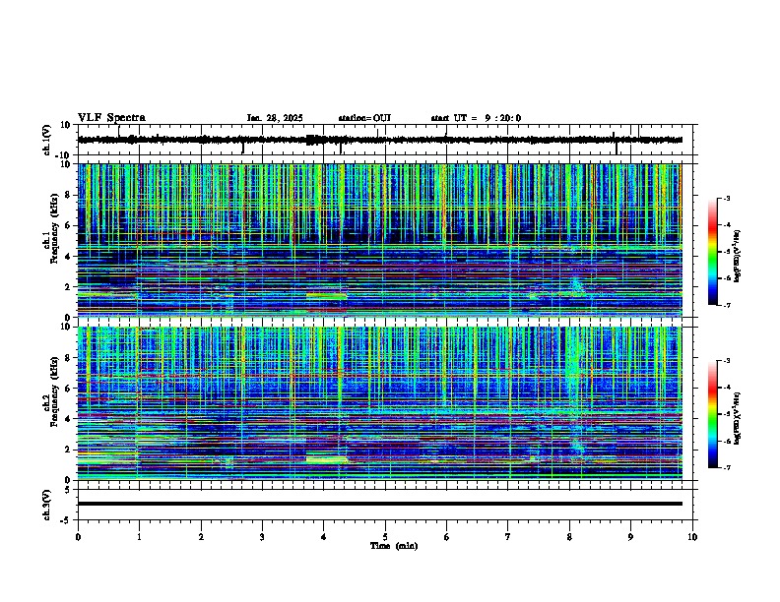Click the "5" tick on the ch.3(V) axis
Screen dimensions: 780x602
click(x=68, y=490)
